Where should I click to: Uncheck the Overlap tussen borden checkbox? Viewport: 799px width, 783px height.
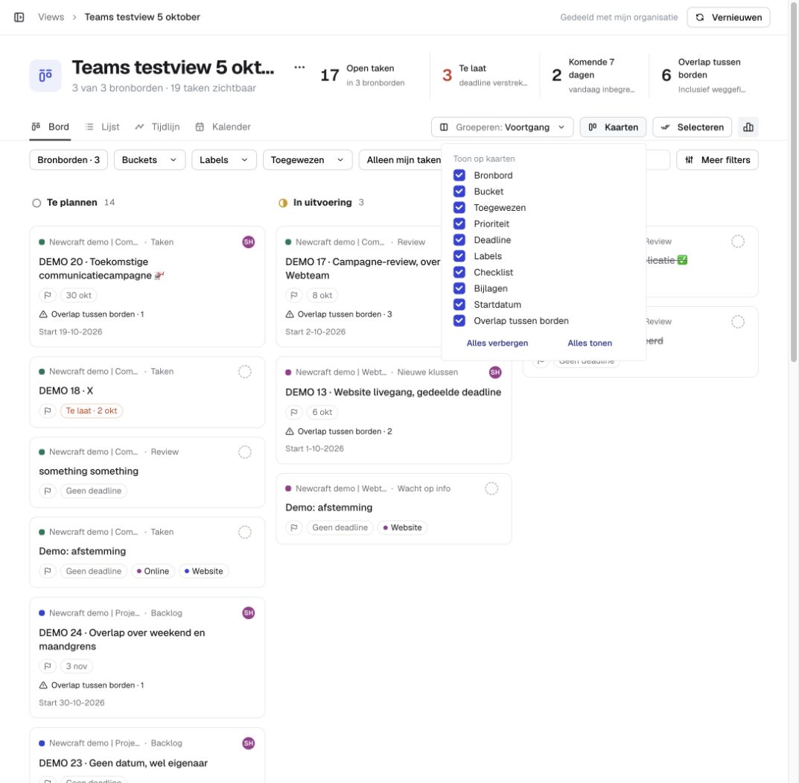tap(459, 320)
